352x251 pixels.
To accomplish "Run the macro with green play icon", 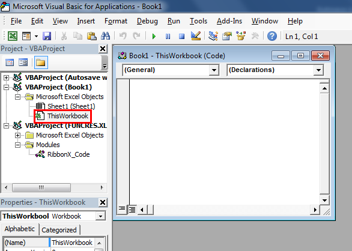I will 154,36.
